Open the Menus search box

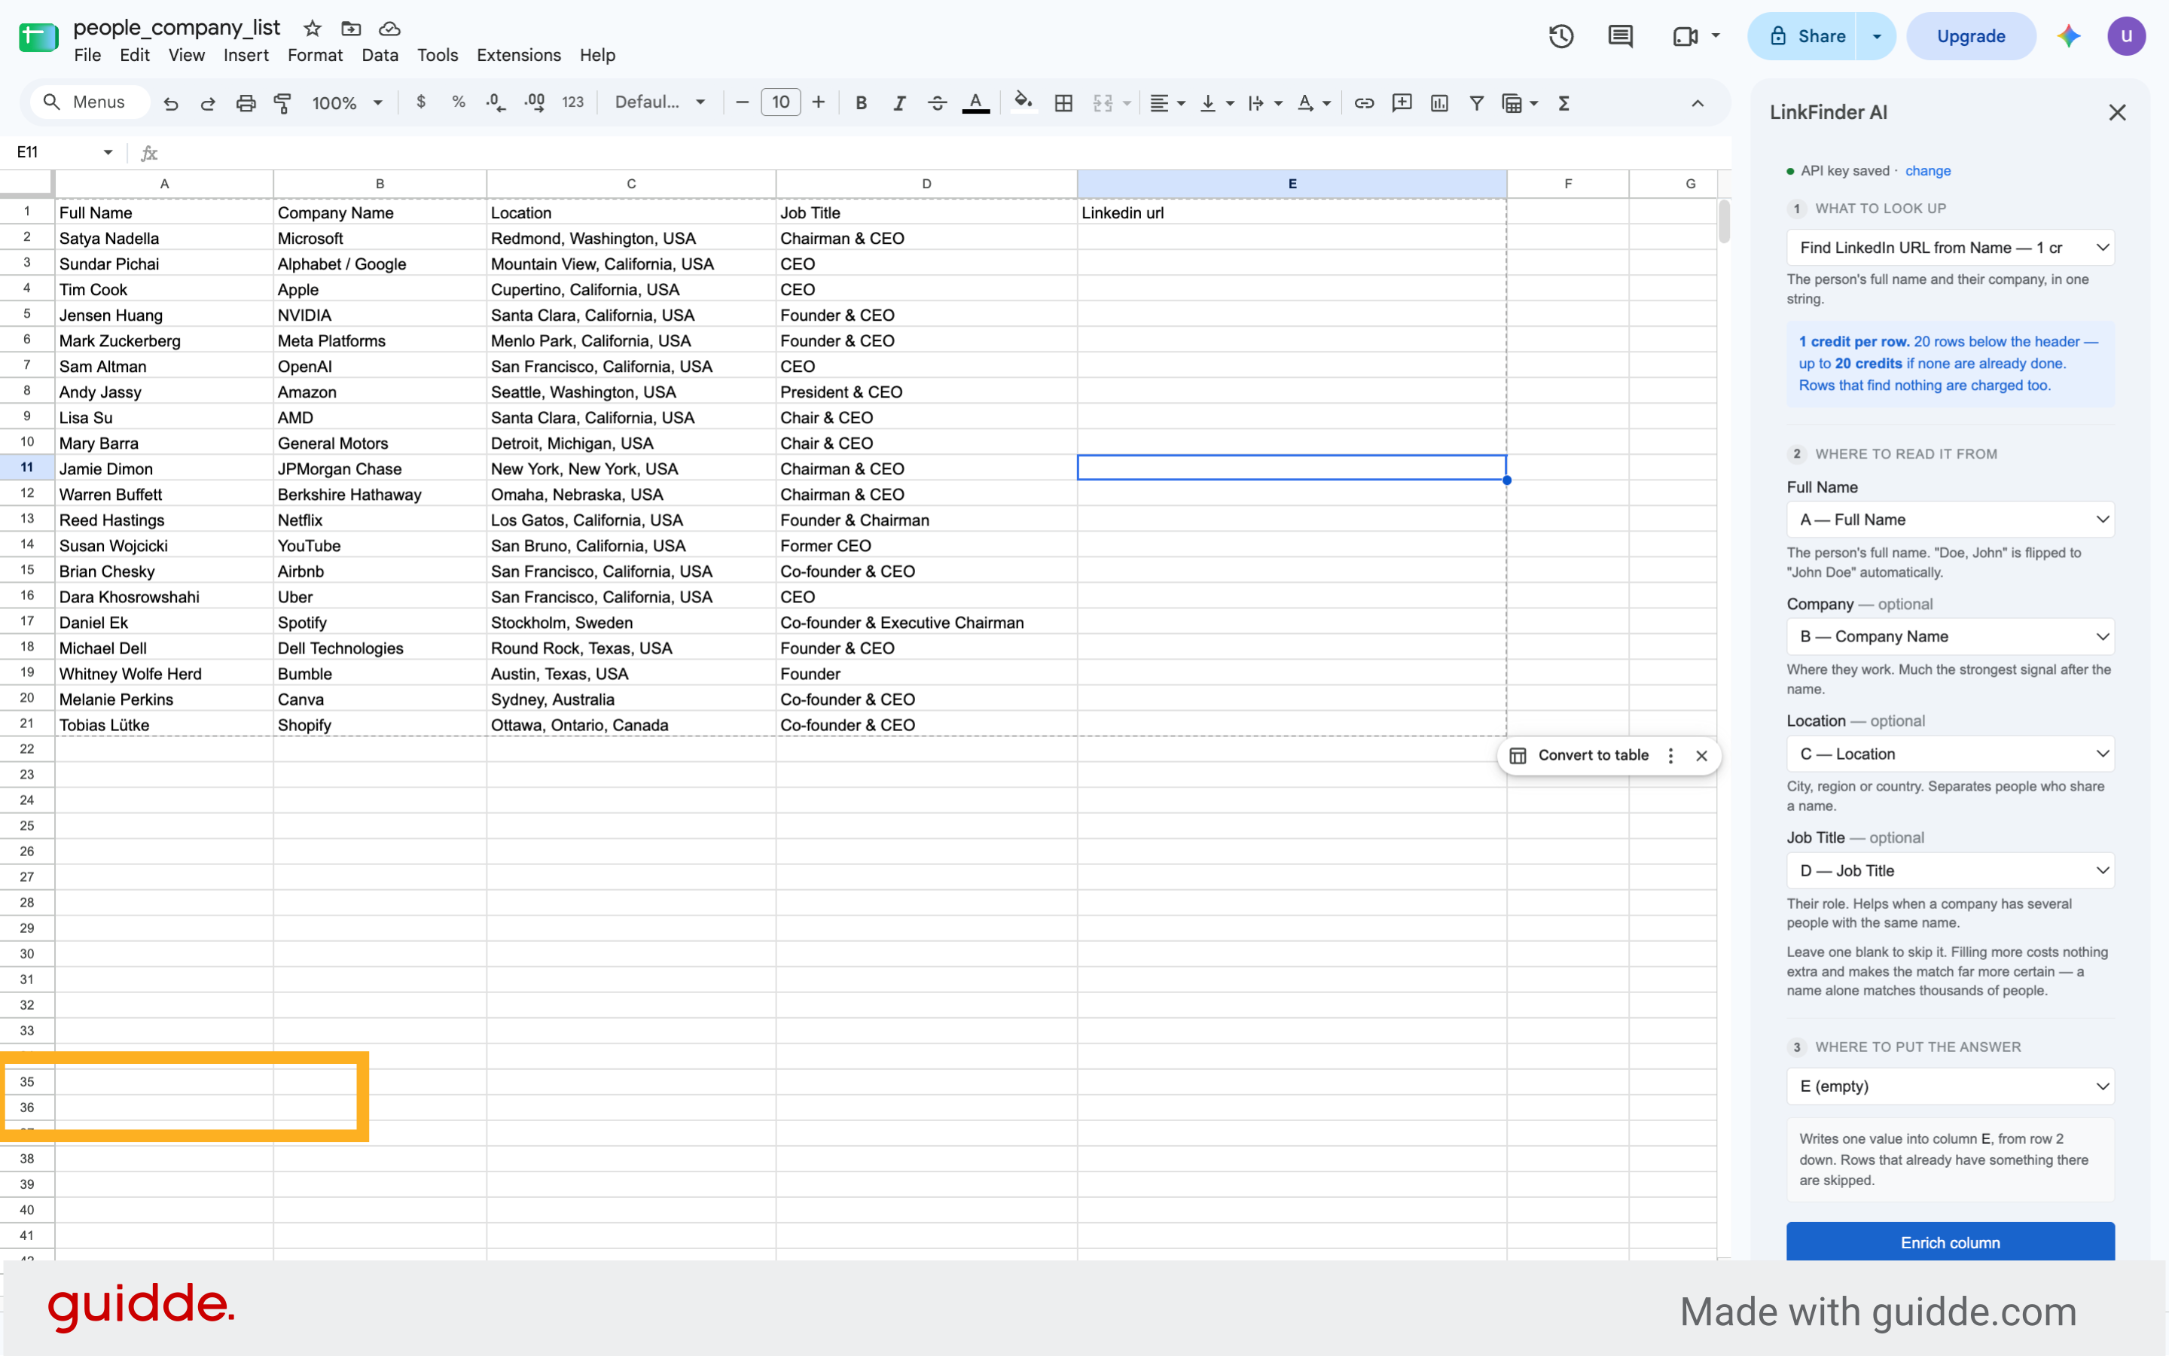click(x=90, y=102)
